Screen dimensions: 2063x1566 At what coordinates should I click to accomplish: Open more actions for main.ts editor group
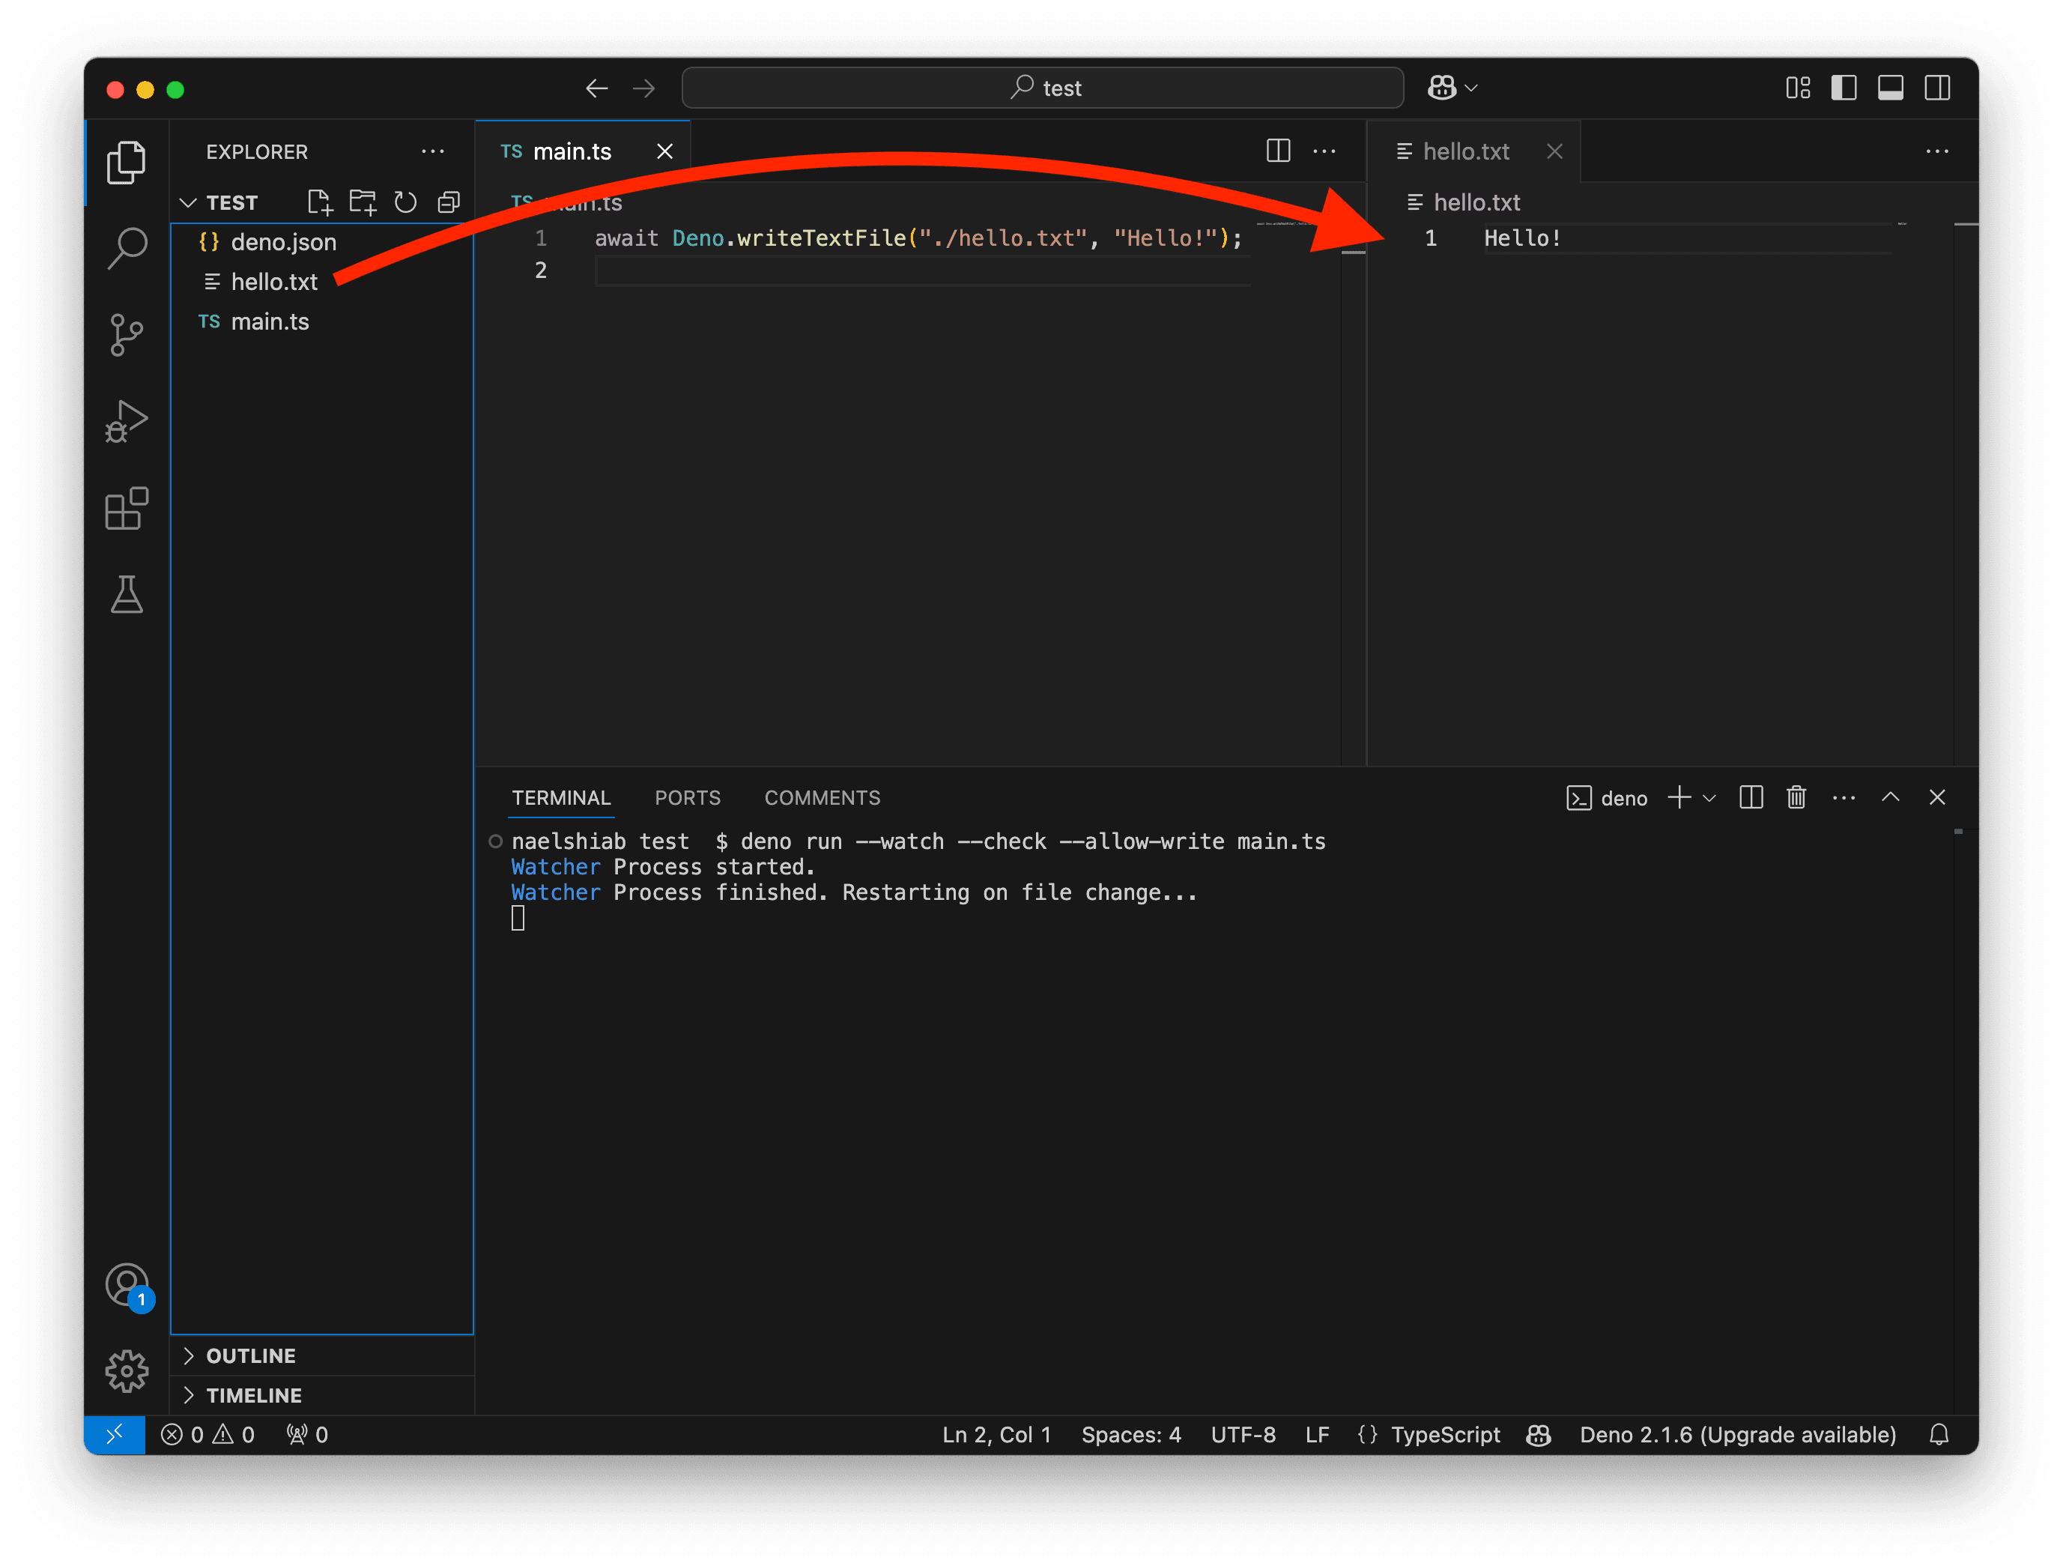[x=1324, y=151]
